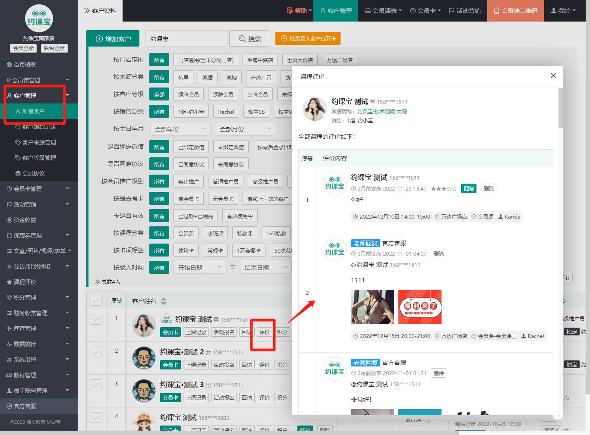Screen dimensions: 590x435
Task: Open 客户来源管理 sidebar item
Action: tap(39, 142)
